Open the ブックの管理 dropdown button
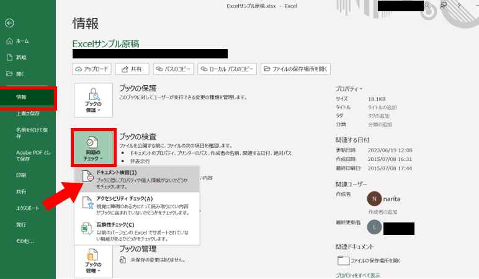The image size is (479, 279). coord(93,262)
